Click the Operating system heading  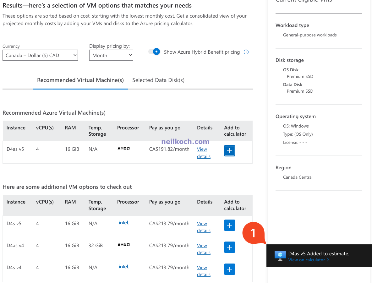click(x=296, y=117)
